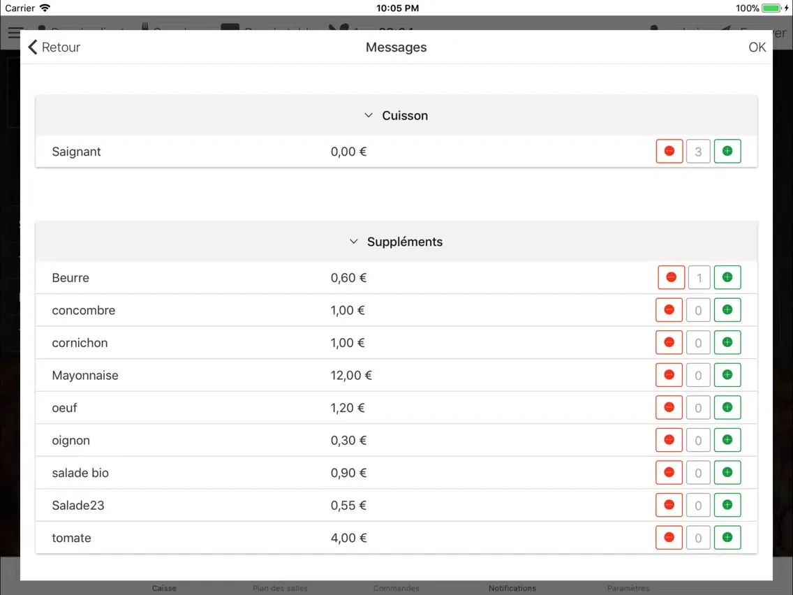Increase concombre quantity with green plus
Image resolution: width=793 pixels, height=595 pixels.
727,310
